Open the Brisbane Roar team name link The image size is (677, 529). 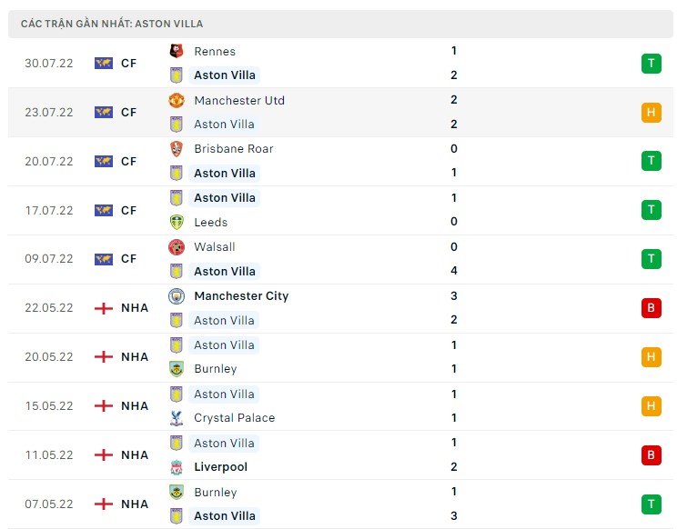pyautogui.click(x=234, y=149)
